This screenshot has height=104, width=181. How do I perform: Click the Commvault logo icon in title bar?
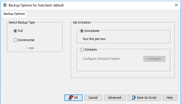click(5, 5)
